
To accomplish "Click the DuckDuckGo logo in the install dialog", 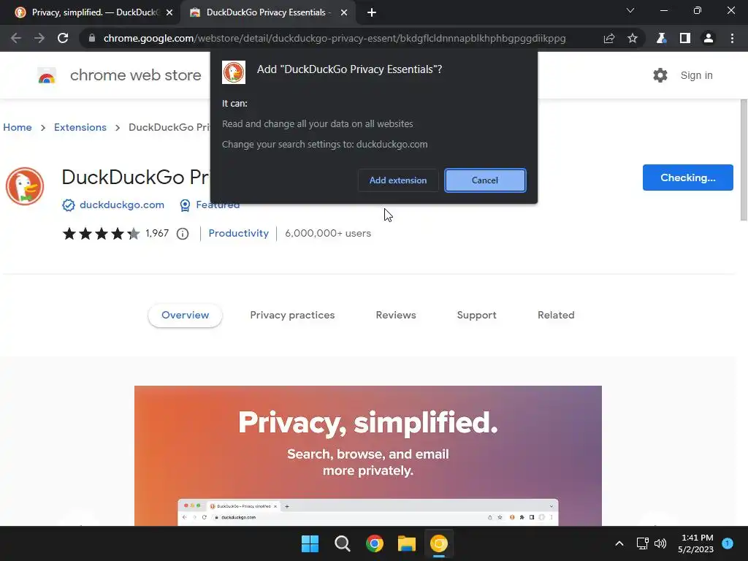I will point(234,72).
